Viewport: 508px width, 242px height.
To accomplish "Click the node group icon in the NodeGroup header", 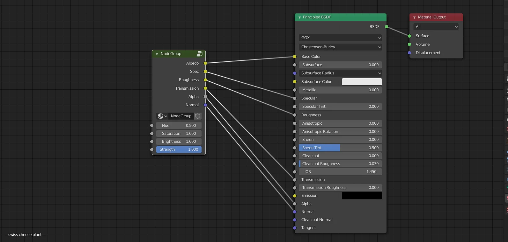I will (200, 54).
